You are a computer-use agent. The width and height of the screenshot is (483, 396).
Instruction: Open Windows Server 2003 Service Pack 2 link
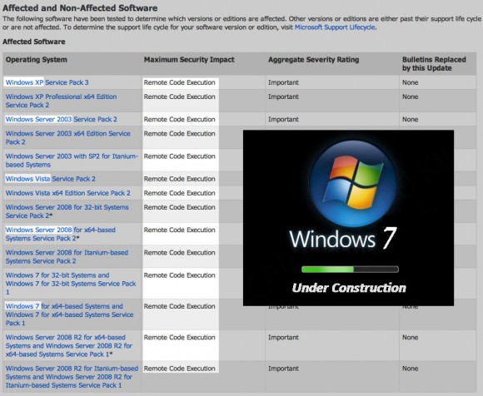(62, 120)
